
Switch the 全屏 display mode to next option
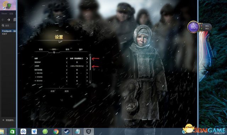pos(87,58)
